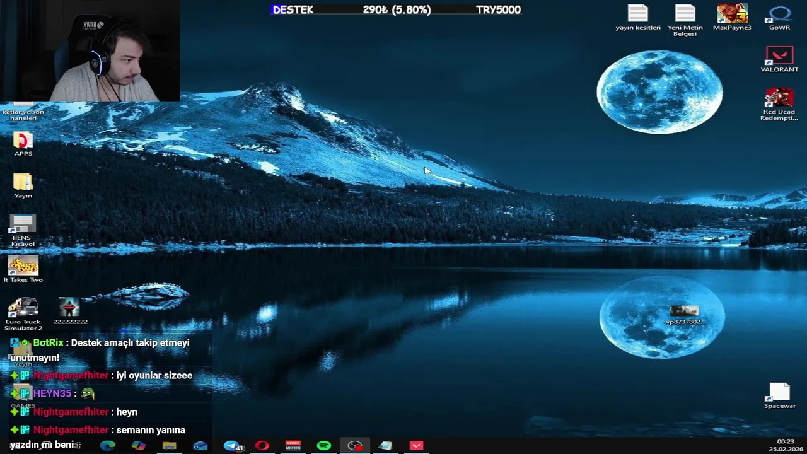Open File Explorer from the taskbar
807x454 pixels.
170,445
